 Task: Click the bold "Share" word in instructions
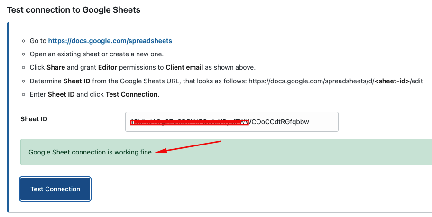(56, 67)
